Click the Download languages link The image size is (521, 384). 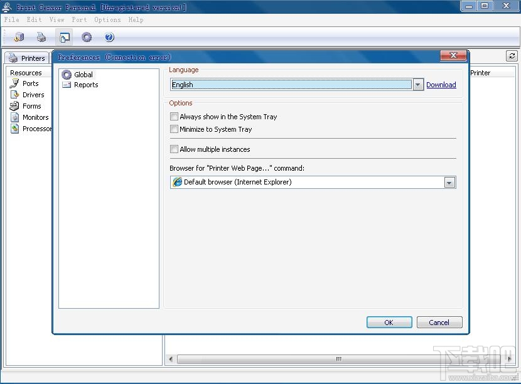(441, 85)
